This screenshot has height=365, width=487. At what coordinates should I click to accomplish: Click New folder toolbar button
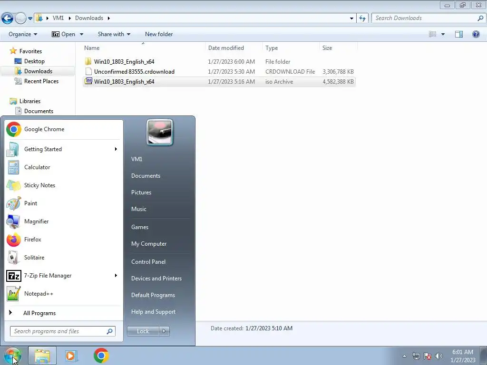(159, 34)
